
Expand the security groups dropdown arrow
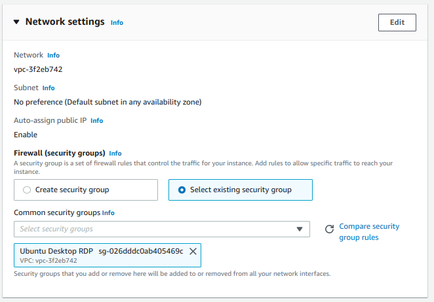pos(300,229)
